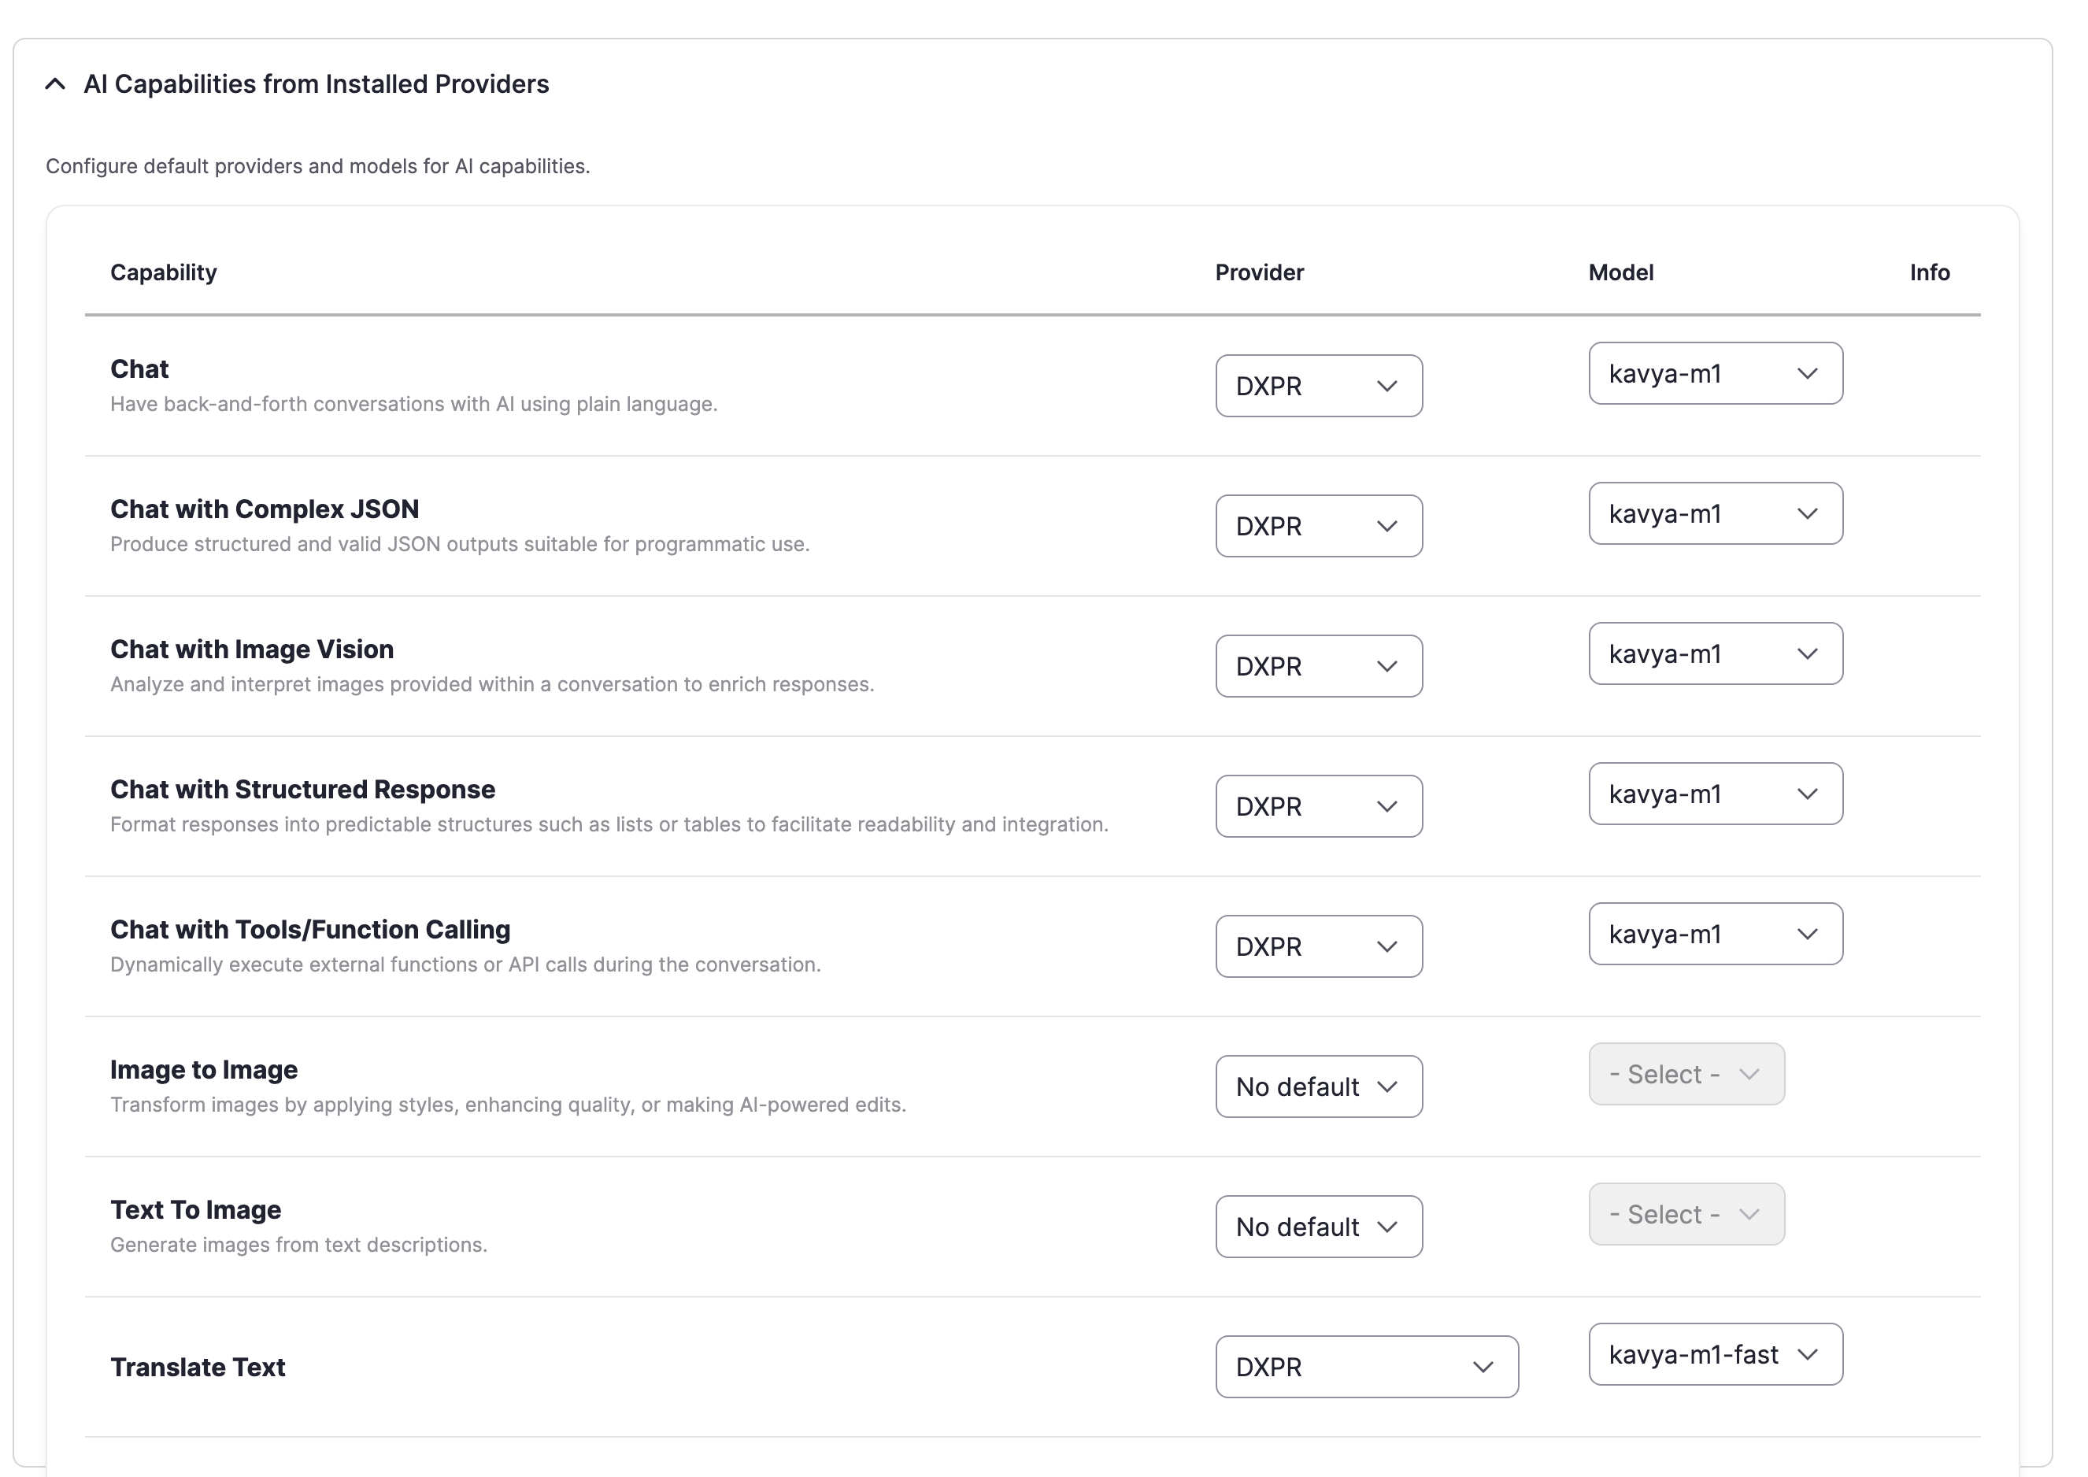The height and width of the screenshot is (1477, 2088).
Task: Click 'Image to Image' capability title
Action: point(204,1069)
